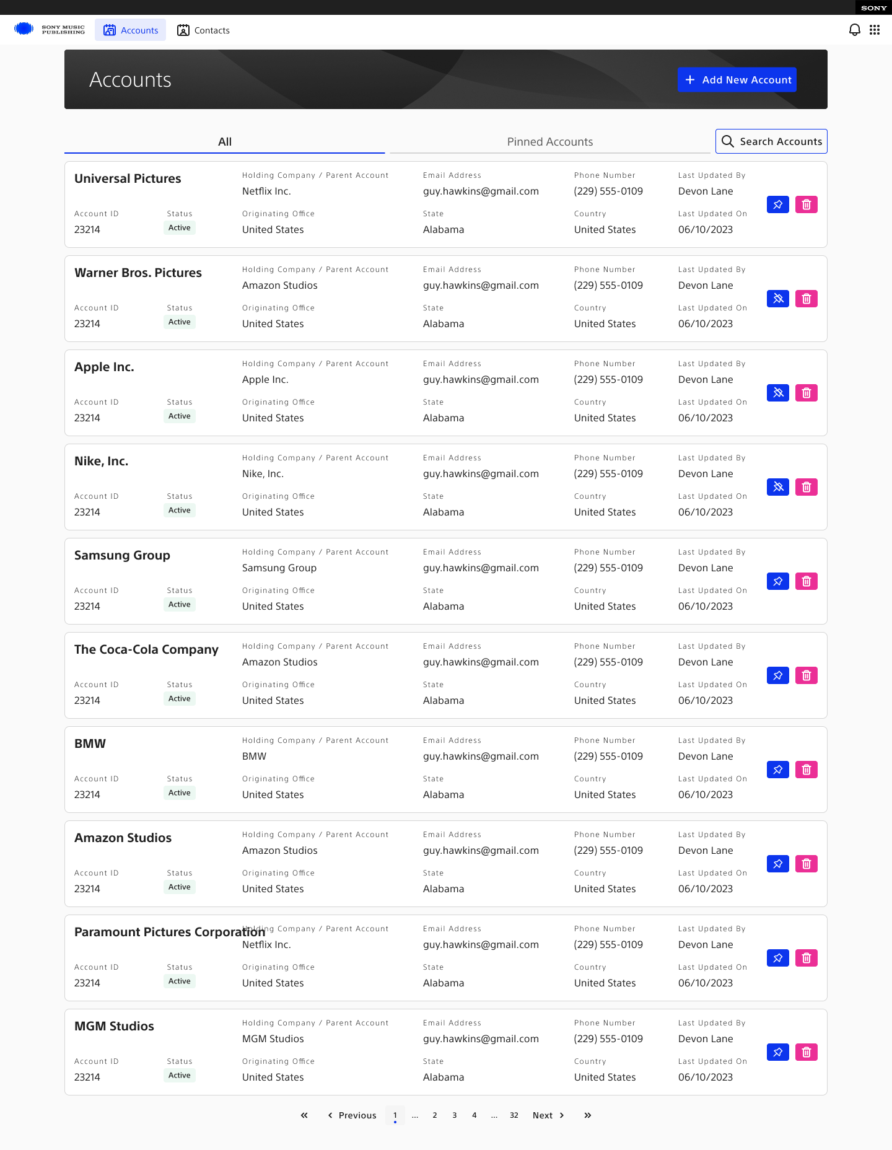Jump to the last page of results
Viewport: 892px width, 1150px height.
click(588, 1115)
